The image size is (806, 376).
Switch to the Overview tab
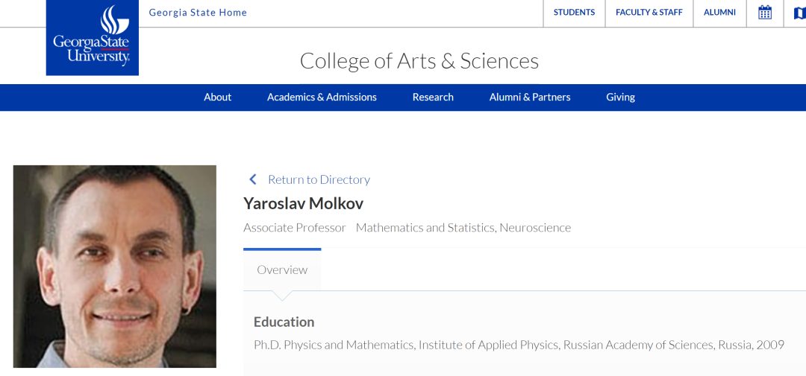tap(282, 270)
